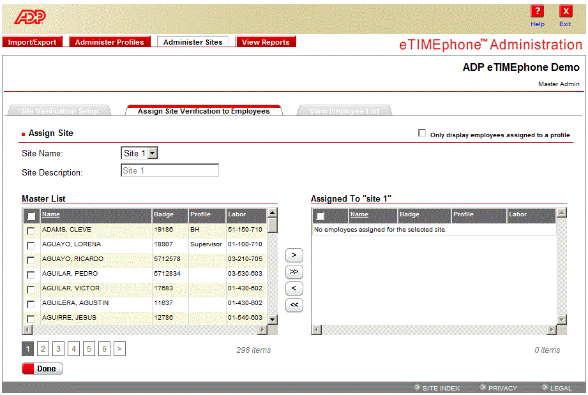The image size is (588, 395).
Task: Go to page 5 of Master List
Action: click(89, 349)
